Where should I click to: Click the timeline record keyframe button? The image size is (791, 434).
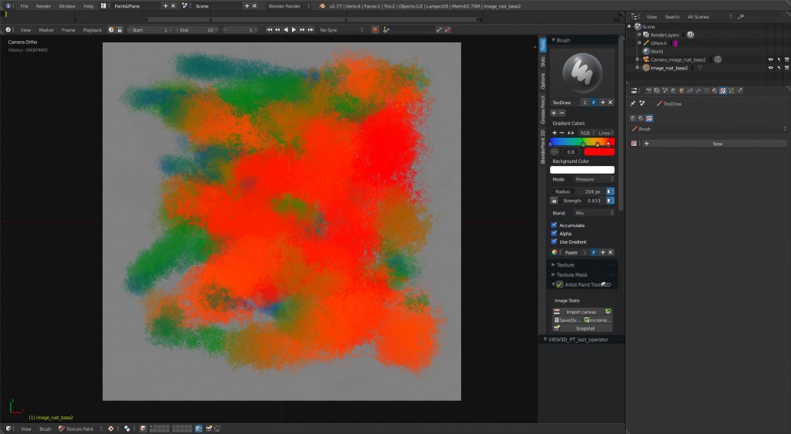(x=375, y=29)
